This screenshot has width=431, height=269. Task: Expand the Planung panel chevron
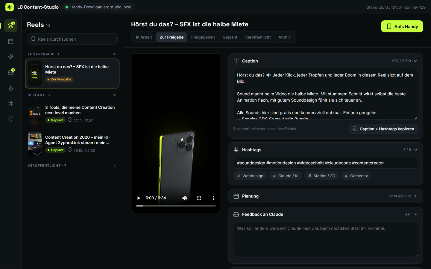click(416, 196)
